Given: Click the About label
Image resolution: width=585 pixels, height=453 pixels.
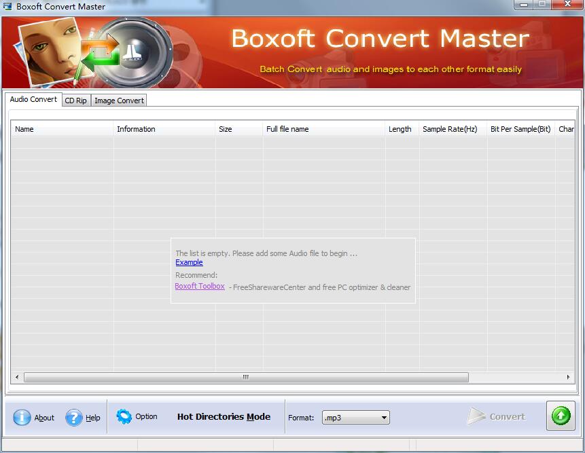Looking at the screenshot, I should pos(44,418).
